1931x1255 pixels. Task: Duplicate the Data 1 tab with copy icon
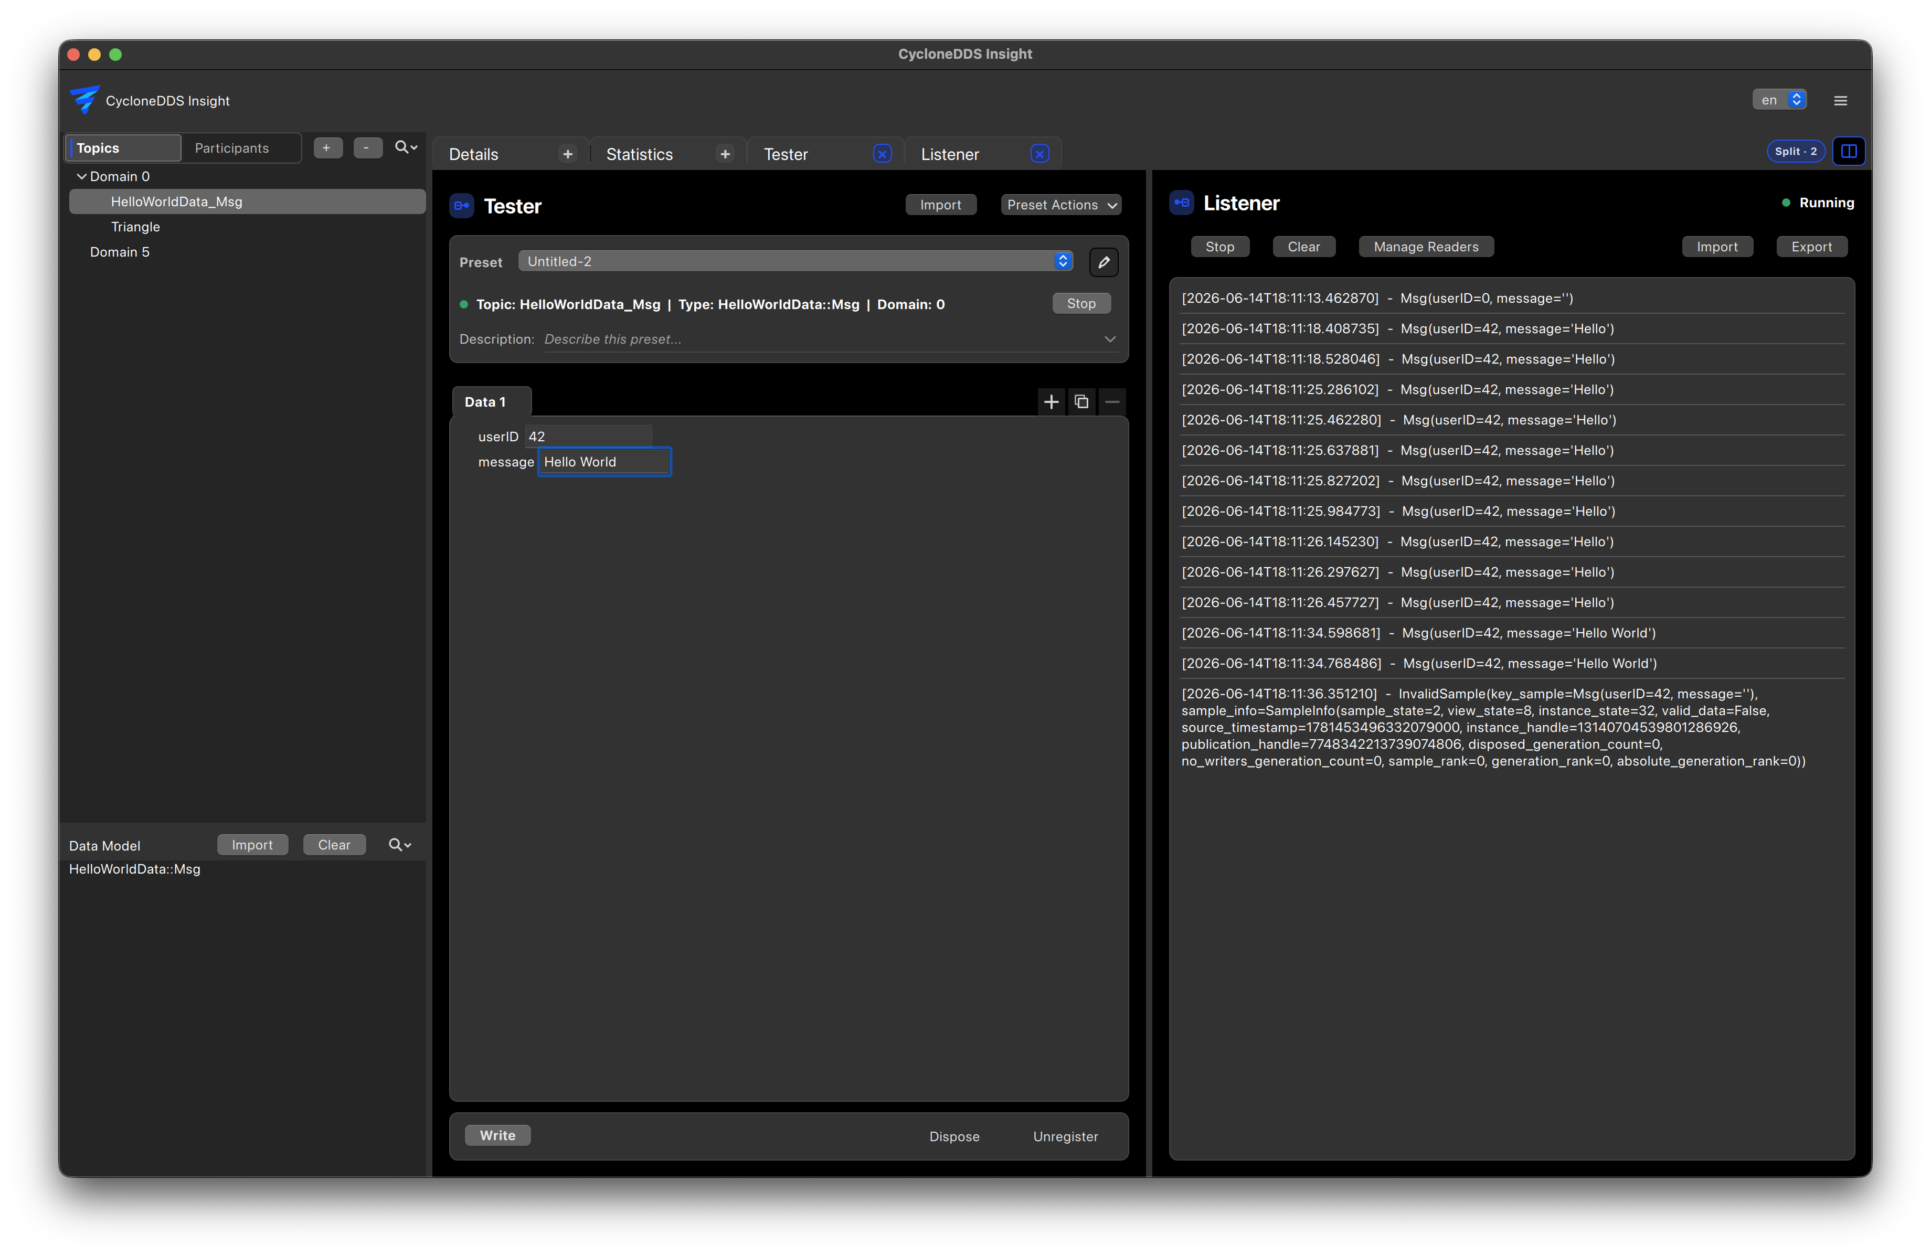point(1081,401)
